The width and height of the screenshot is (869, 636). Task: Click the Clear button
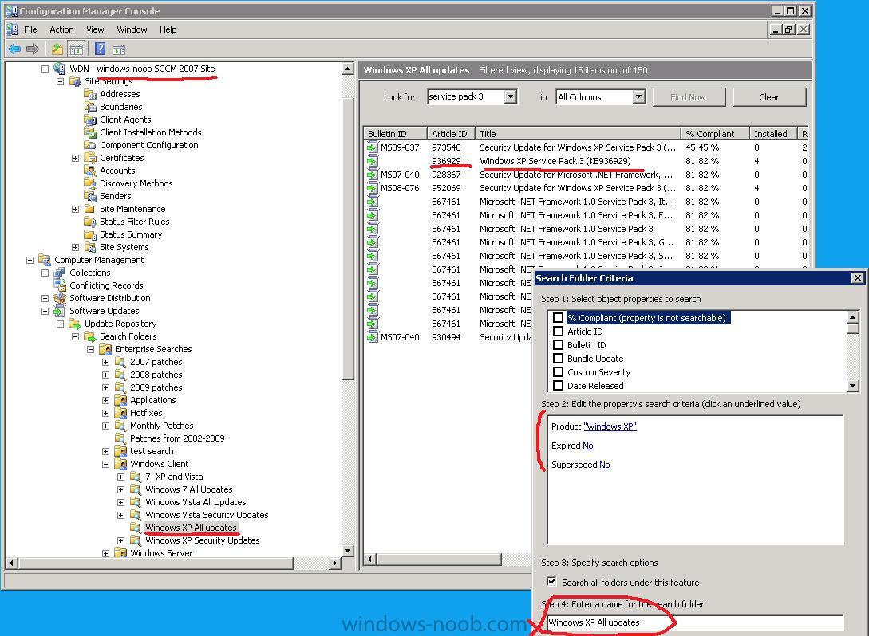point(768,97)
